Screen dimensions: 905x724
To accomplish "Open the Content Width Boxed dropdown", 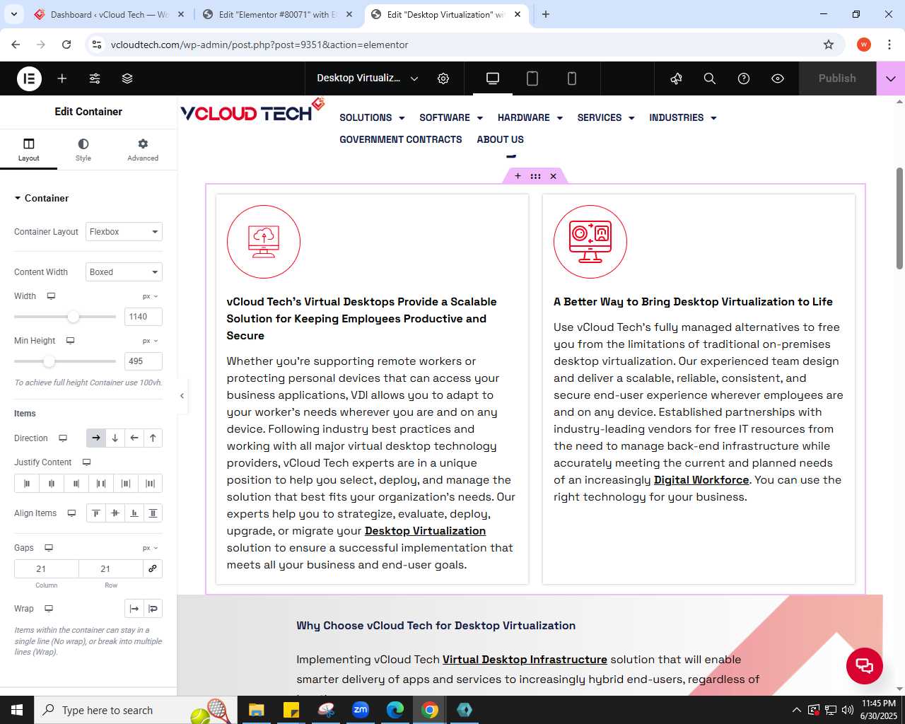I will pyautogui.click(x=124, y=272).
